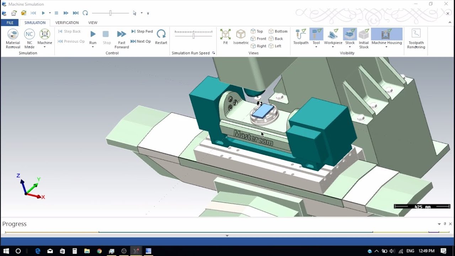The image size is (455, 256).
Task: Expand the Tool visibility dropdown arrow
Action: click(x=316, y=47)
